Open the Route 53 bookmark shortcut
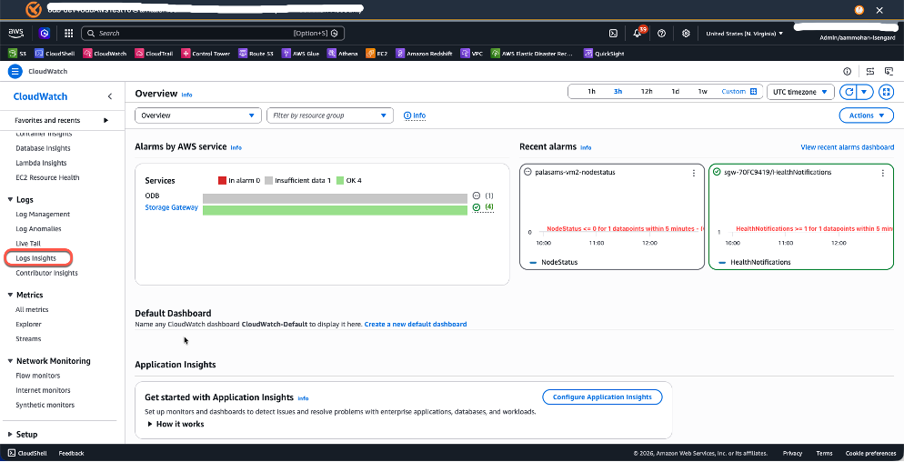This screenshot has height=462, width=904. click(256, 54)
